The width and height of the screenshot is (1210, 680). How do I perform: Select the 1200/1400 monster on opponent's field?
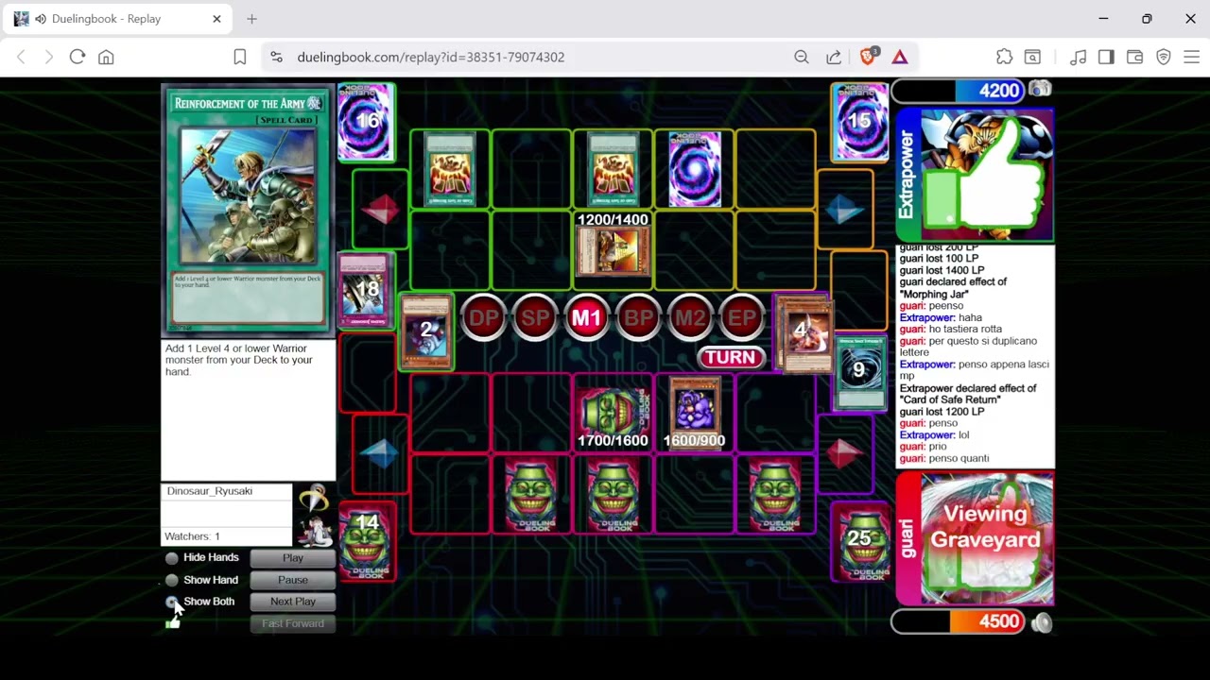pos(613,250)
